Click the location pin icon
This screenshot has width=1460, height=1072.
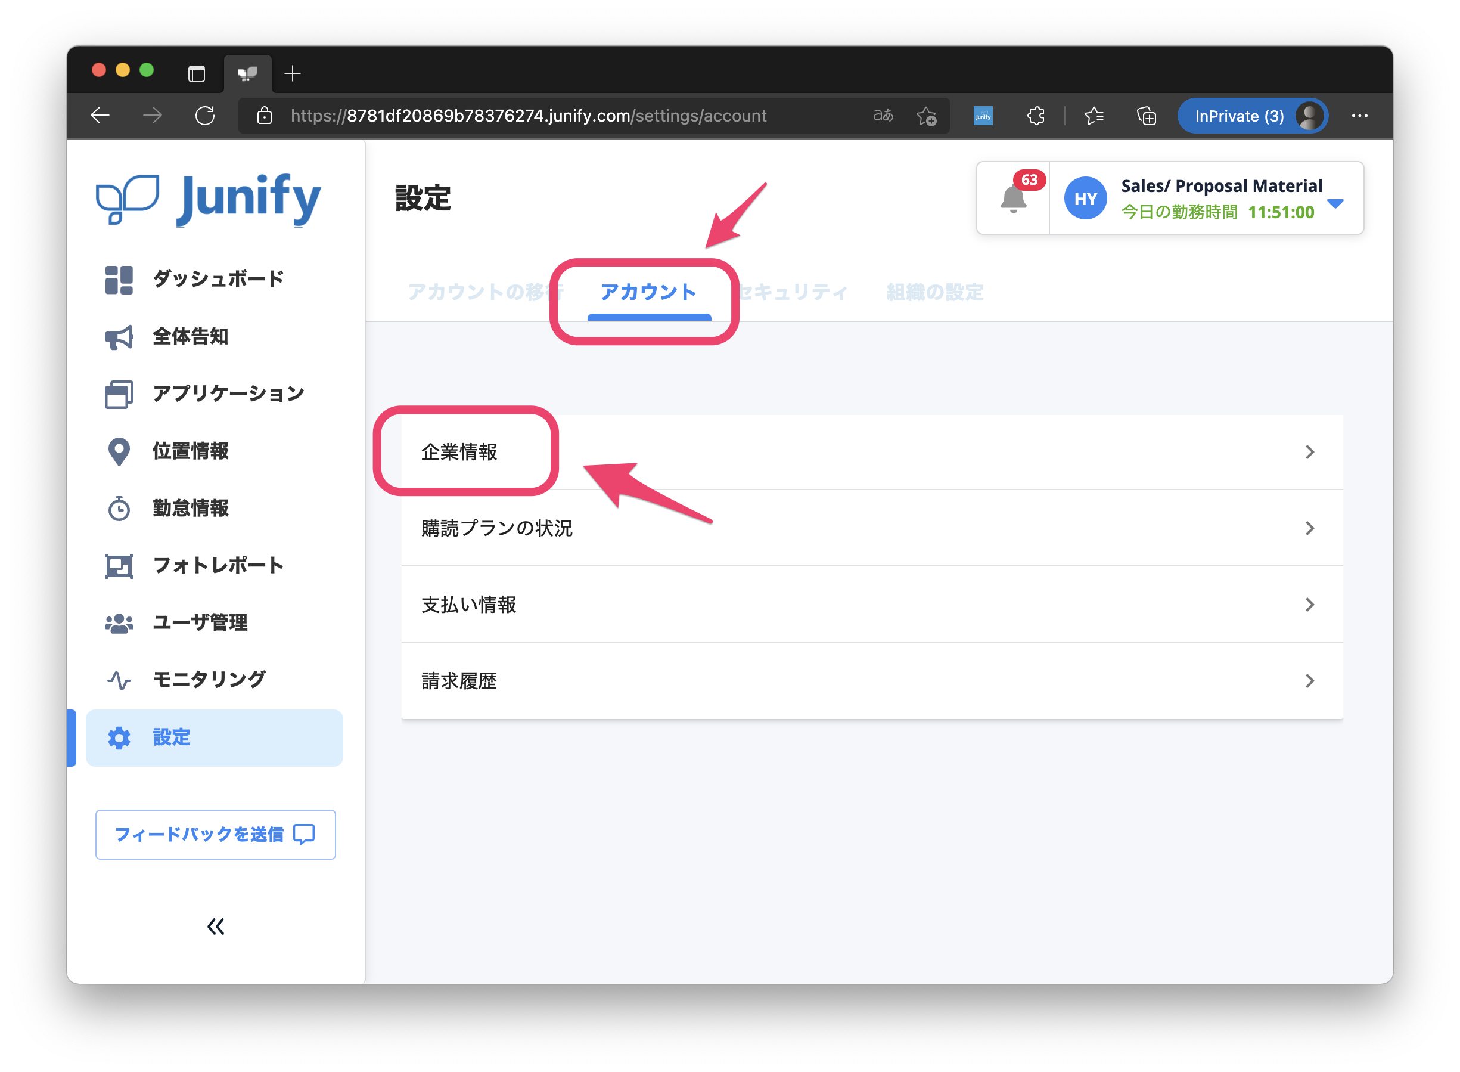[x=119, y=452]
